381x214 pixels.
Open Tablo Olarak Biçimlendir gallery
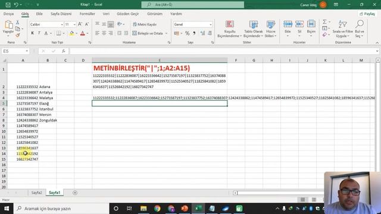pyautogui.click(x=253, y=29)
